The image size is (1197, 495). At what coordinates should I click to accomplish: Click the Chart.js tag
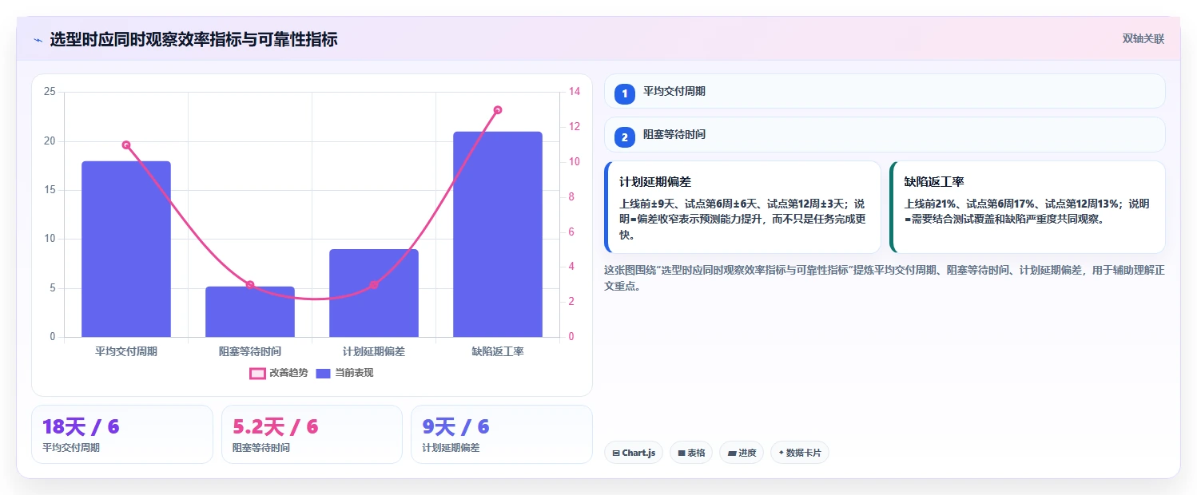633,453
